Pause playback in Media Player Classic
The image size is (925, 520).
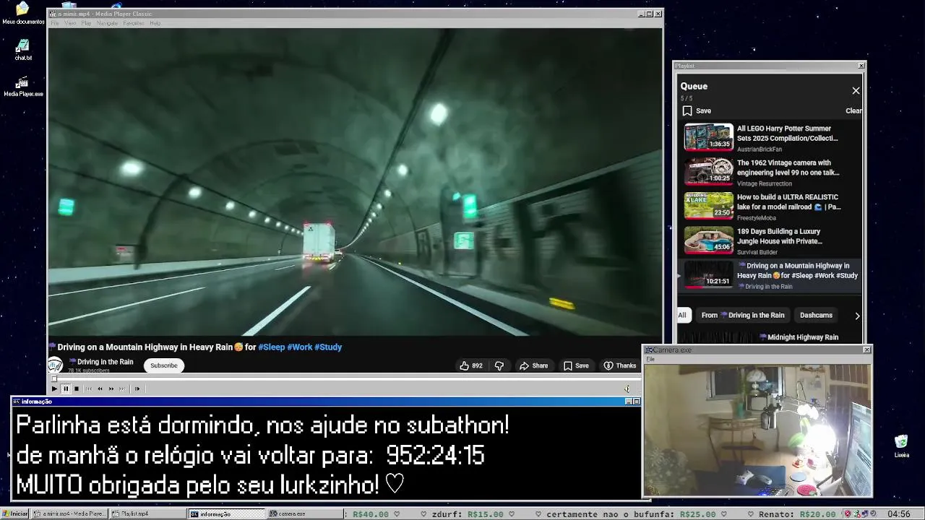tap(65, 389)
